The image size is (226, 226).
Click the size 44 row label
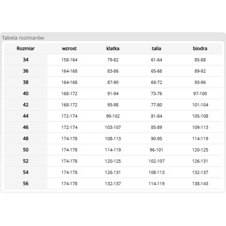25,116
